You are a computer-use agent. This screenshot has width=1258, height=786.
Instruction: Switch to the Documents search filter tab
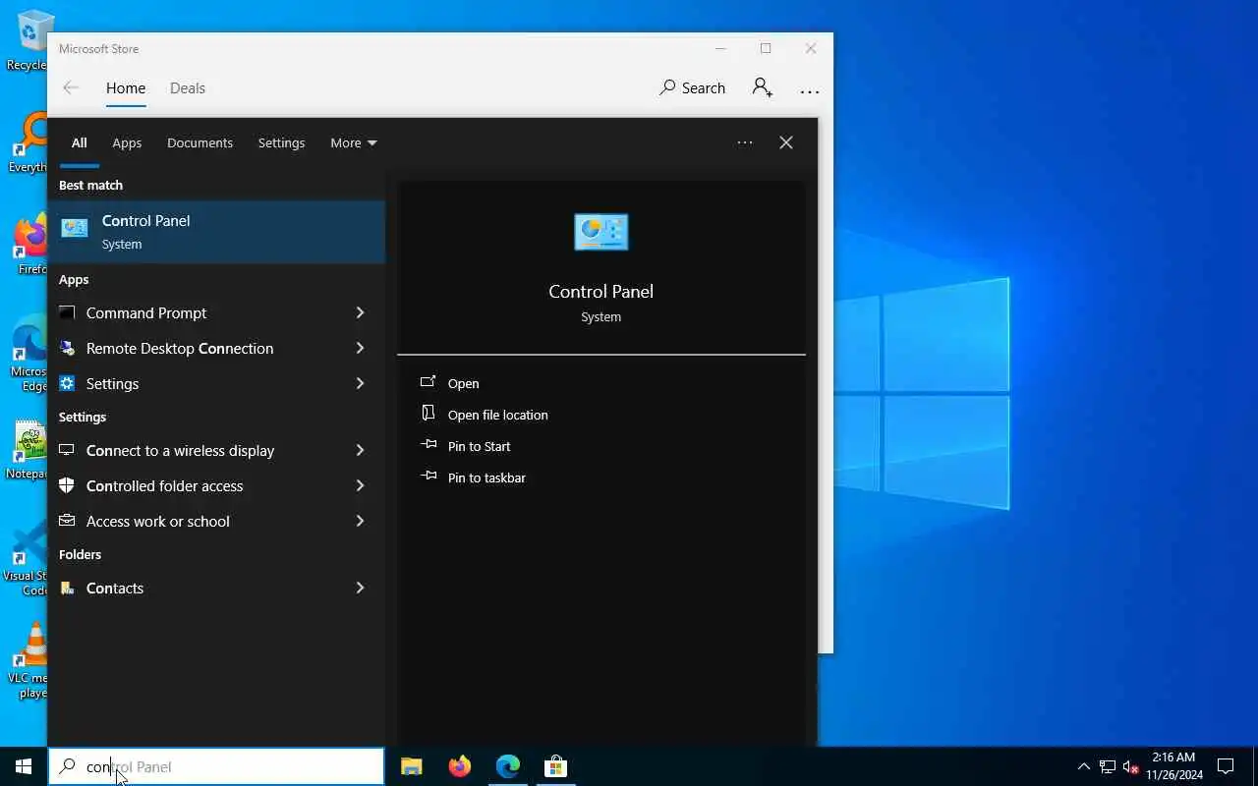(x=200, y=142)
